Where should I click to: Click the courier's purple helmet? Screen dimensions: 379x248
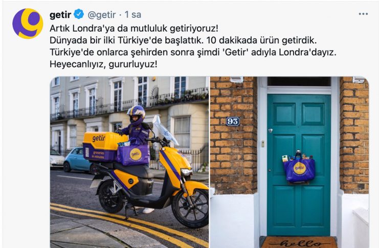137,115
